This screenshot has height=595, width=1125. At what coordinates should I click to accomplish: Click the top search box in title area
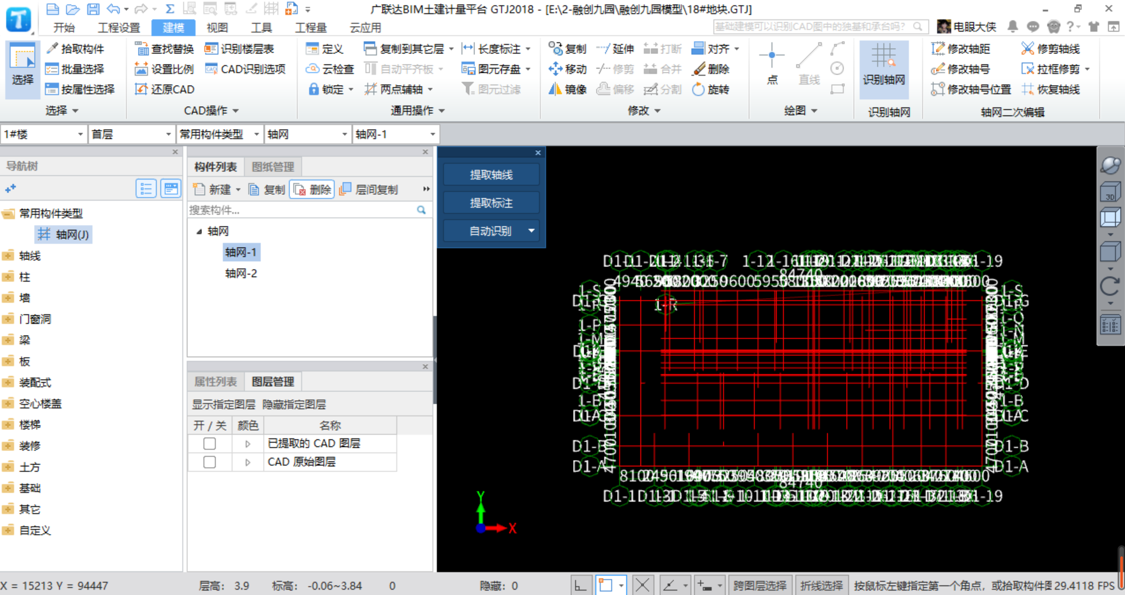pos(820,26)
